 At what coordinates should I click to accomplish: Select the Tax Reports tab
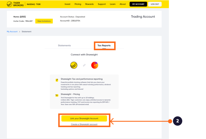tap(104, 45)
